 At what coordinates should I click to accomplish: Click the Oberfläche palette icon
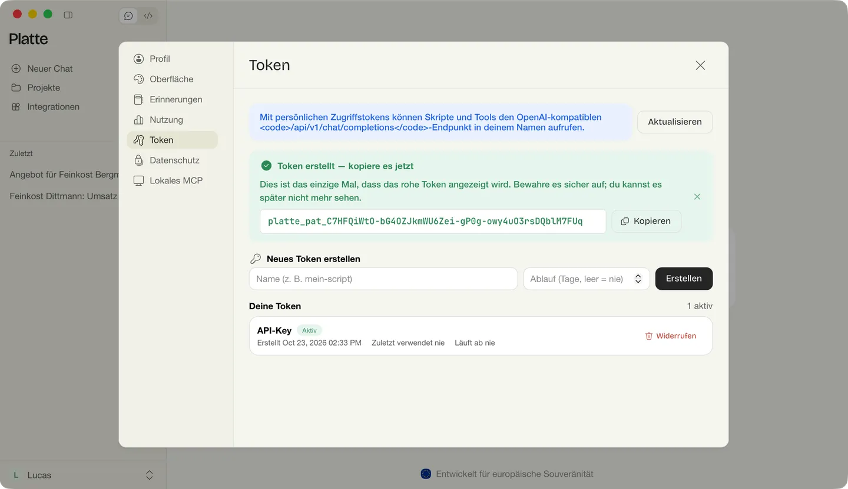[138, 79]
